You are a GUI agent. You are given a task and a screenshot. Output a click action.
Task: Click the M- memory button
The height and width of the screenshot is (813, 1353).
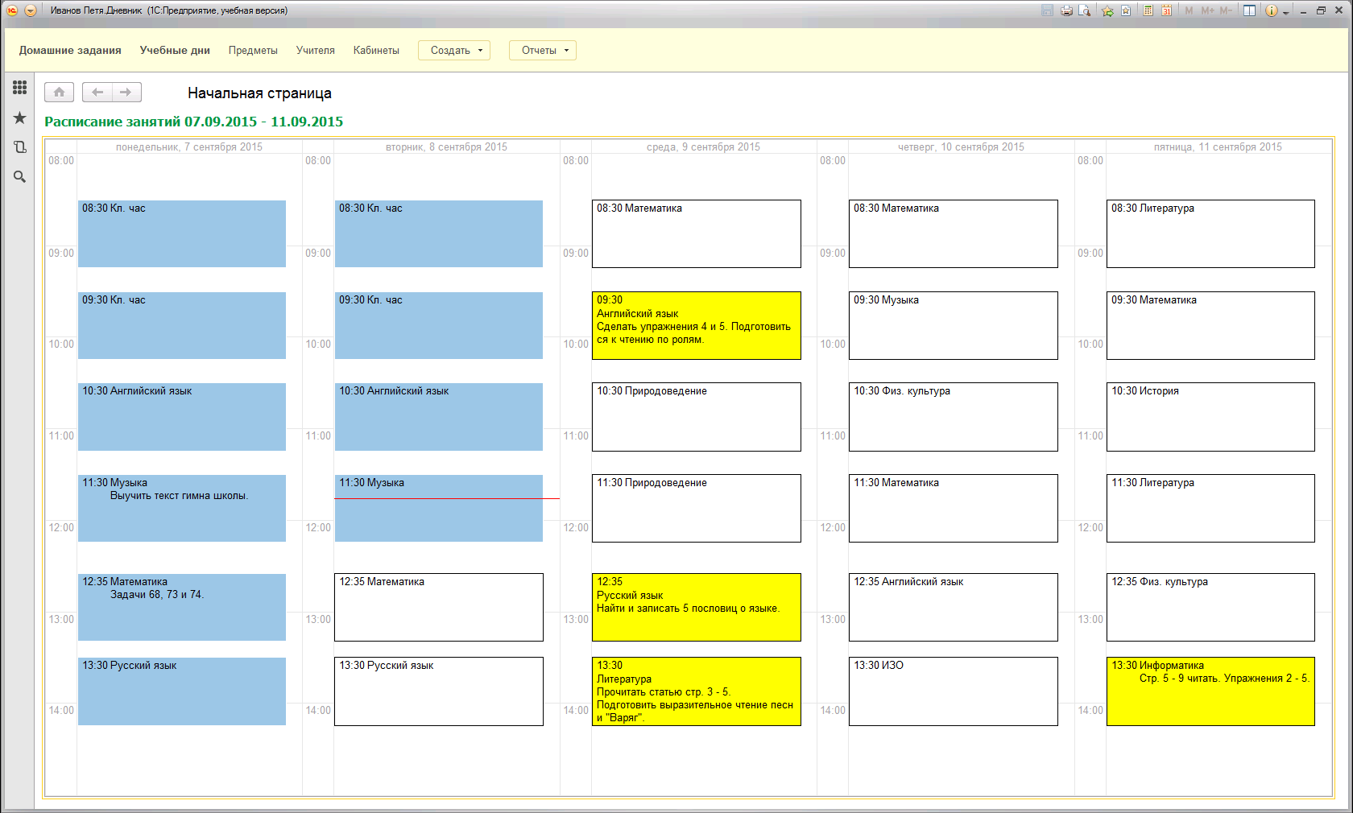1226,10
